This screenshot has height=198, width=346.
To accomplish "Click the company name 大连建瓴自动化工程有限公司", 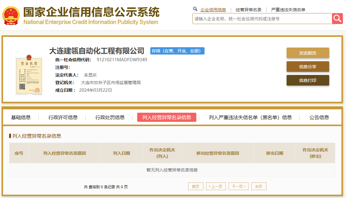I will tap(97, 51).
